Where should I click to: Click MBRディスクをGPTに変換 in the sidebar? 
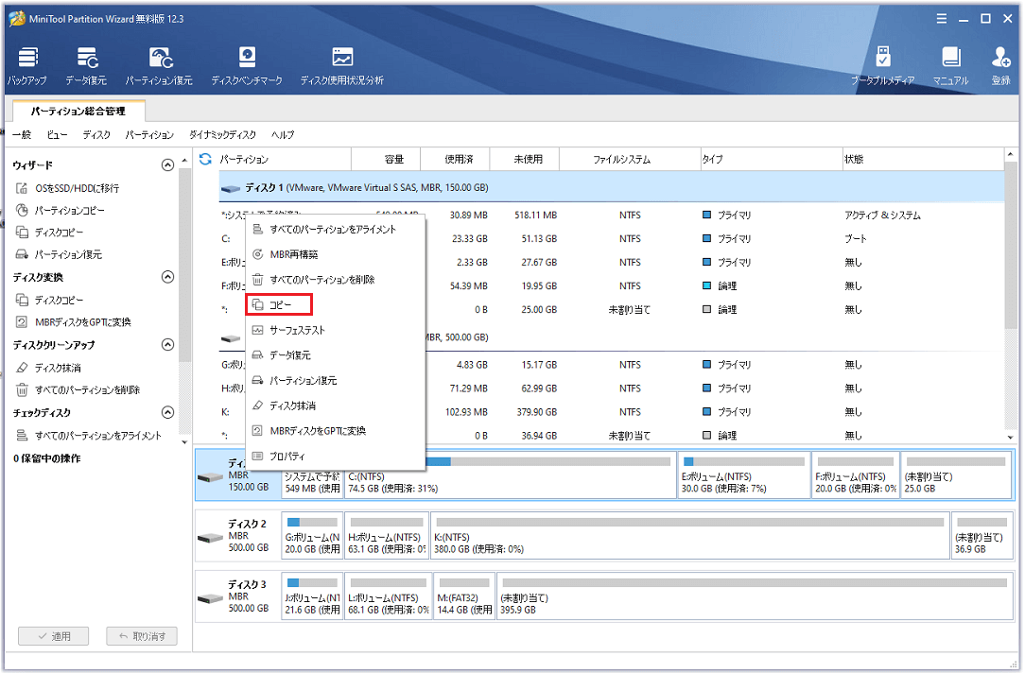point(82,322)
